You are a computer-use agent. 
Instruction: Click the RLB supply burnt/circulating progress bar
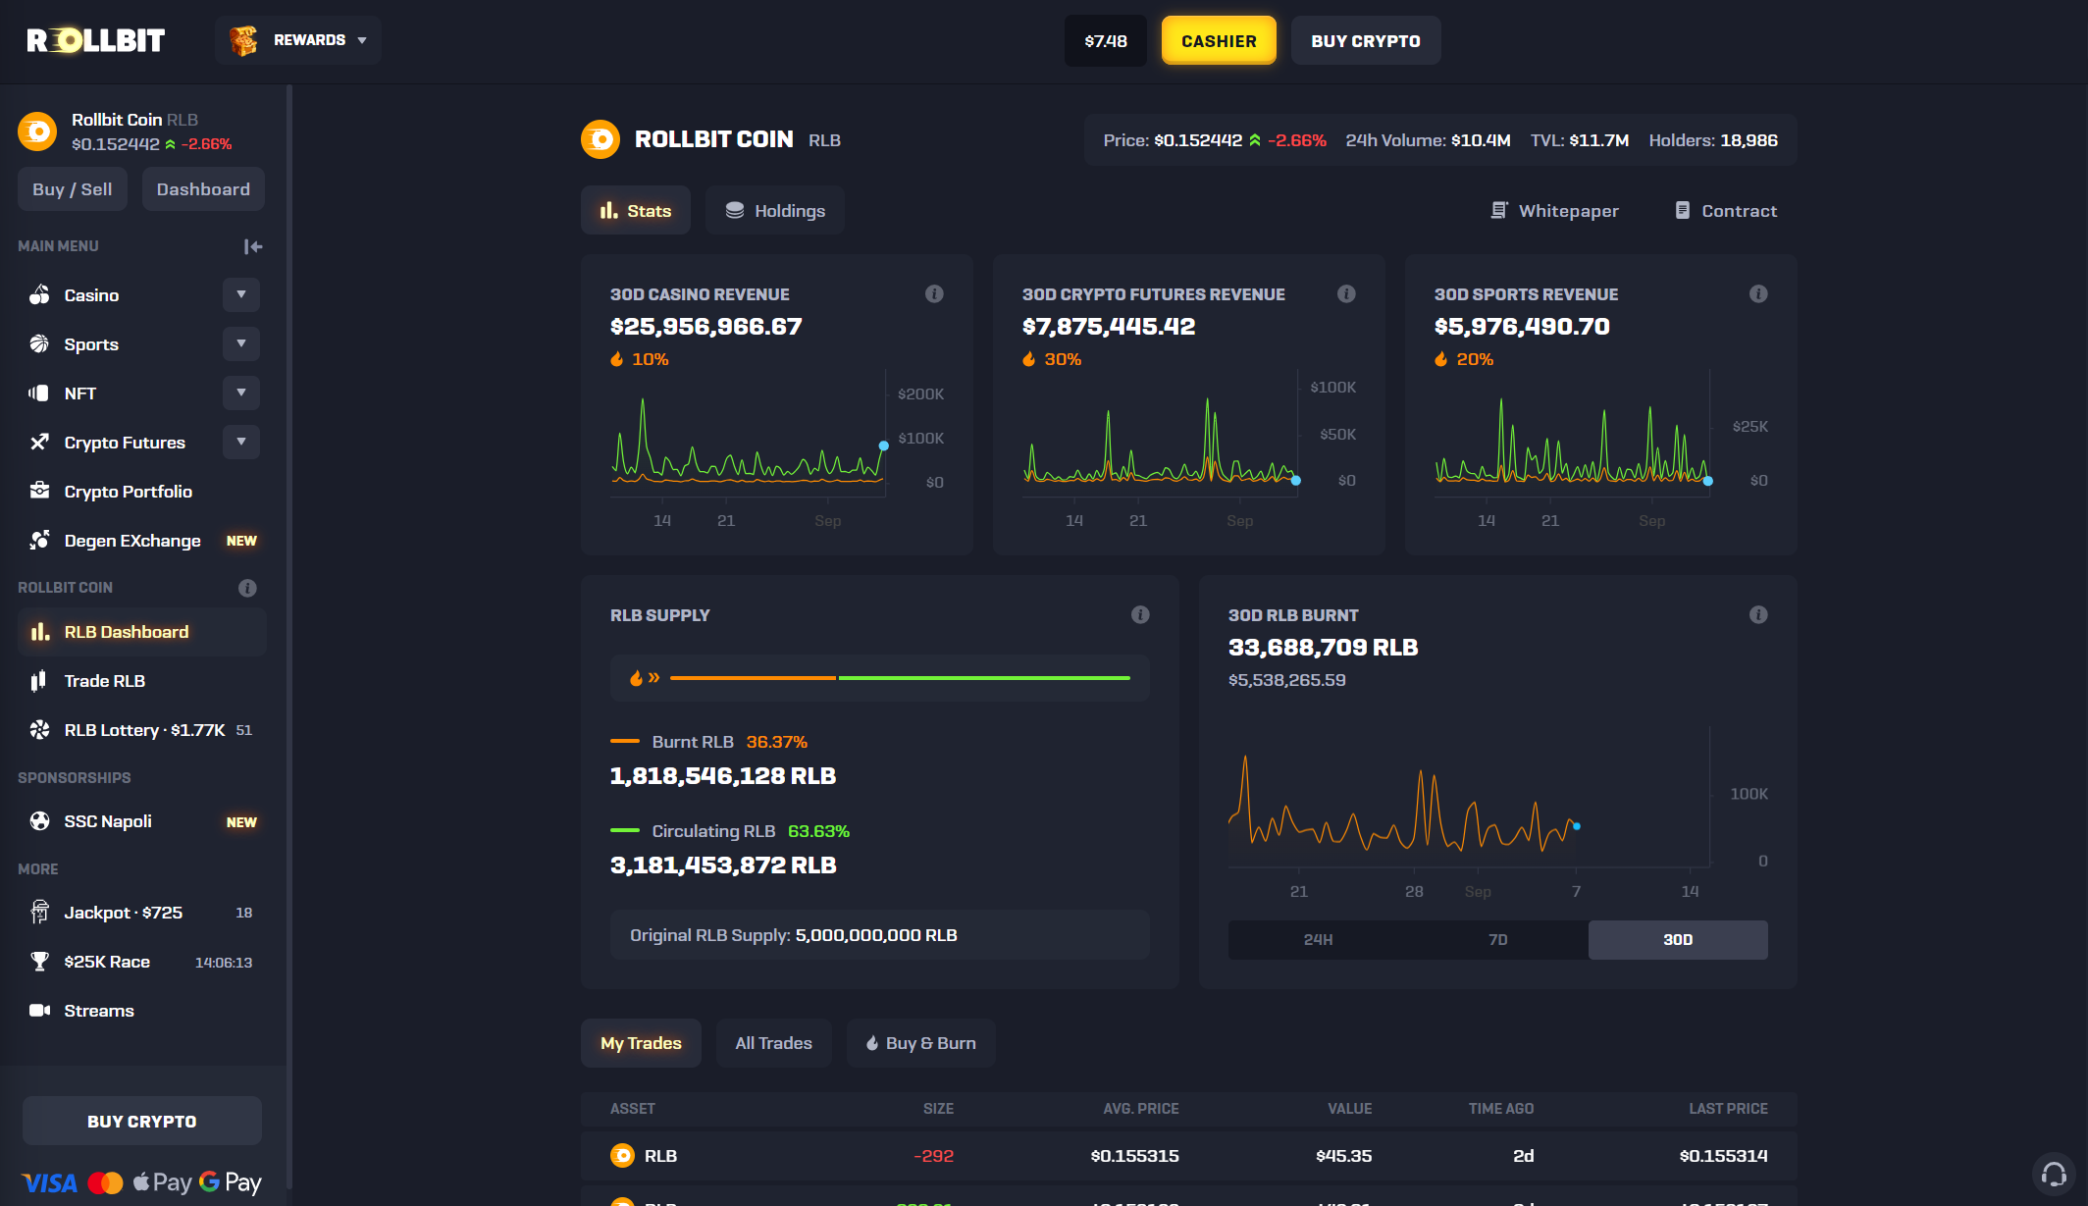(899, 678)
